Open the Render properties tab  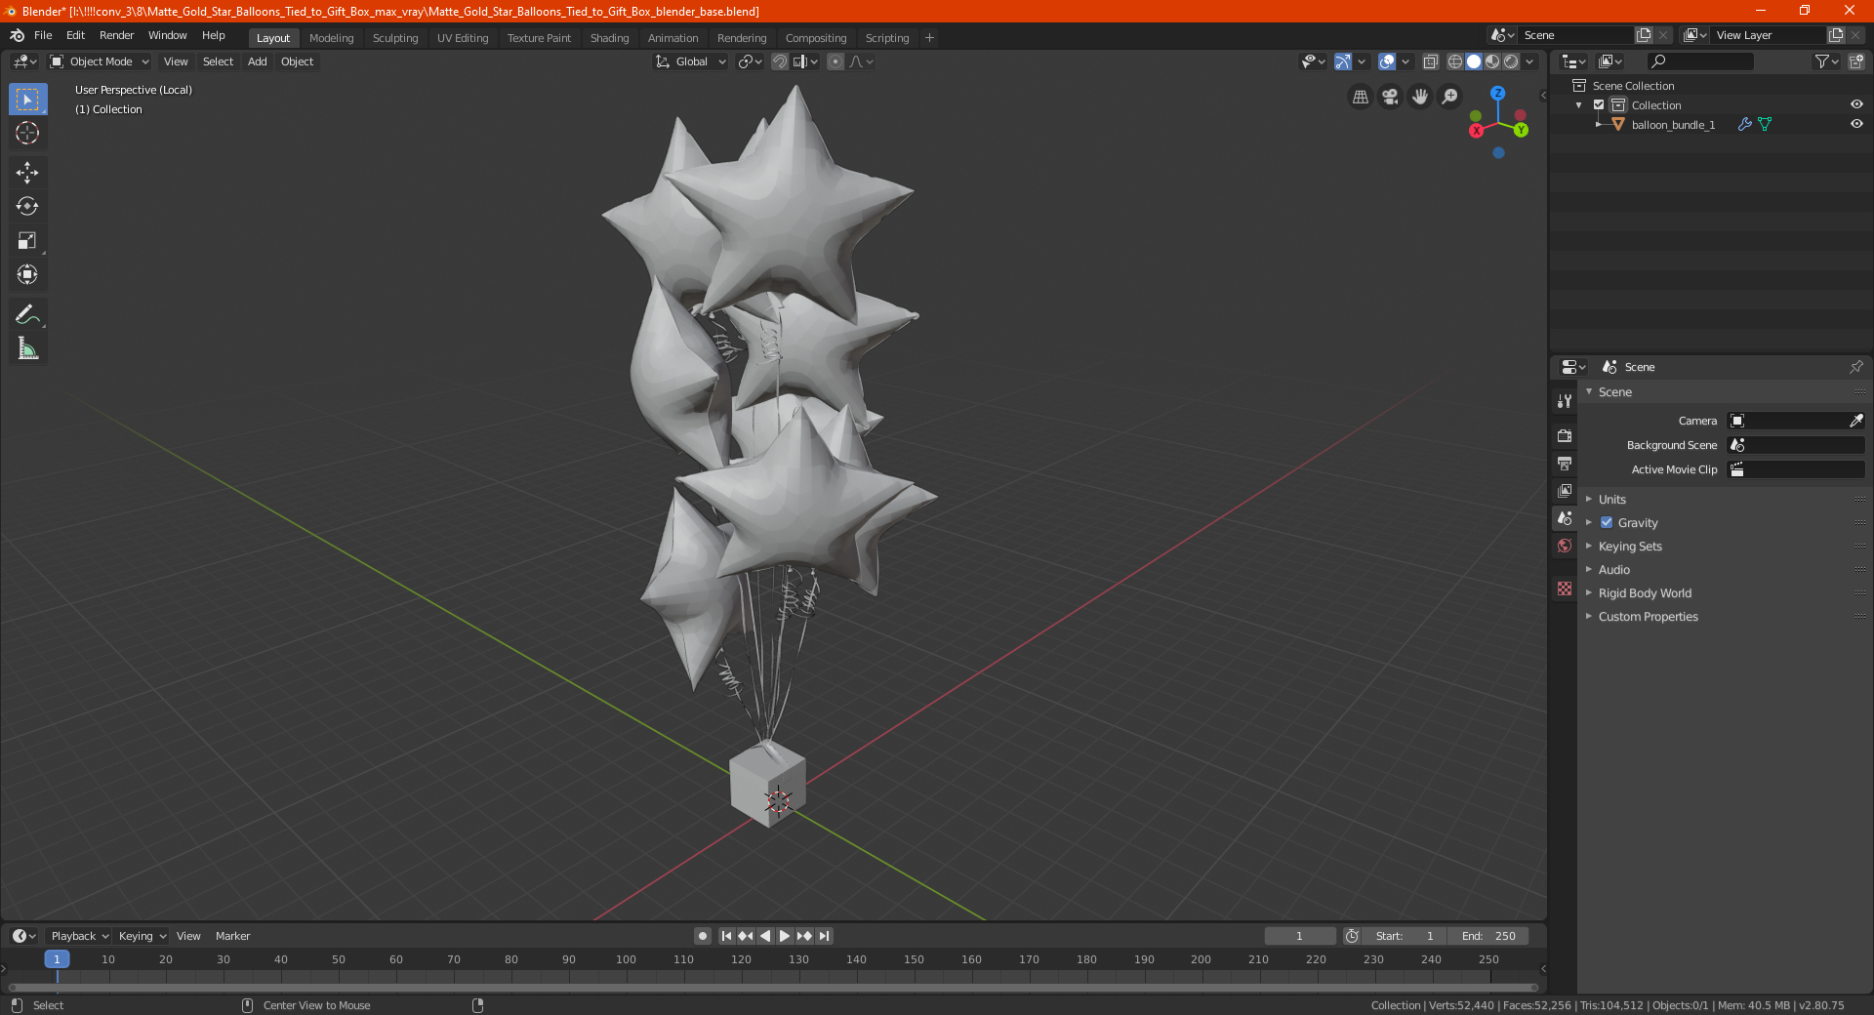coord(1565,435)
